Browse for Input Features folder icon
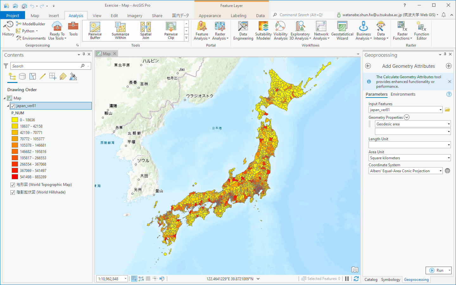 coord(447,110)
